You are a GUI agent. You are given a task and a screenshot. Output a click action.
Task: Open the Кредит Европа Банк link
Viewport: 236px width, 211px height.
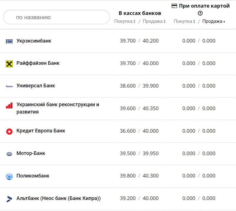pyautogui.click(x=41, y=131)
